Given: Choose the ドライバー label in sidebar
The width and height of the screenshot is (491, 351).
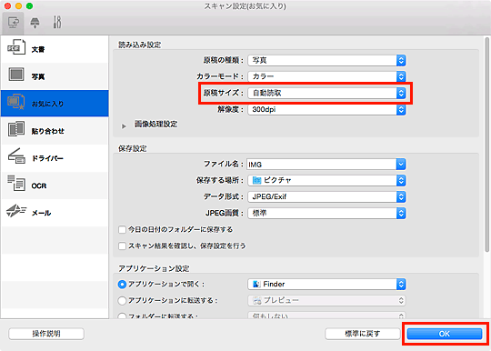Looking at the screenshot, I should pos(47,158).
